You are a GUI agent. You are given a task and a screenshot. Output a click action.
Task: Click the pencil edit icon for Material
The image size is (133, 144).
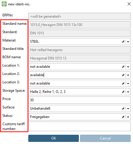tap(123, 42)
